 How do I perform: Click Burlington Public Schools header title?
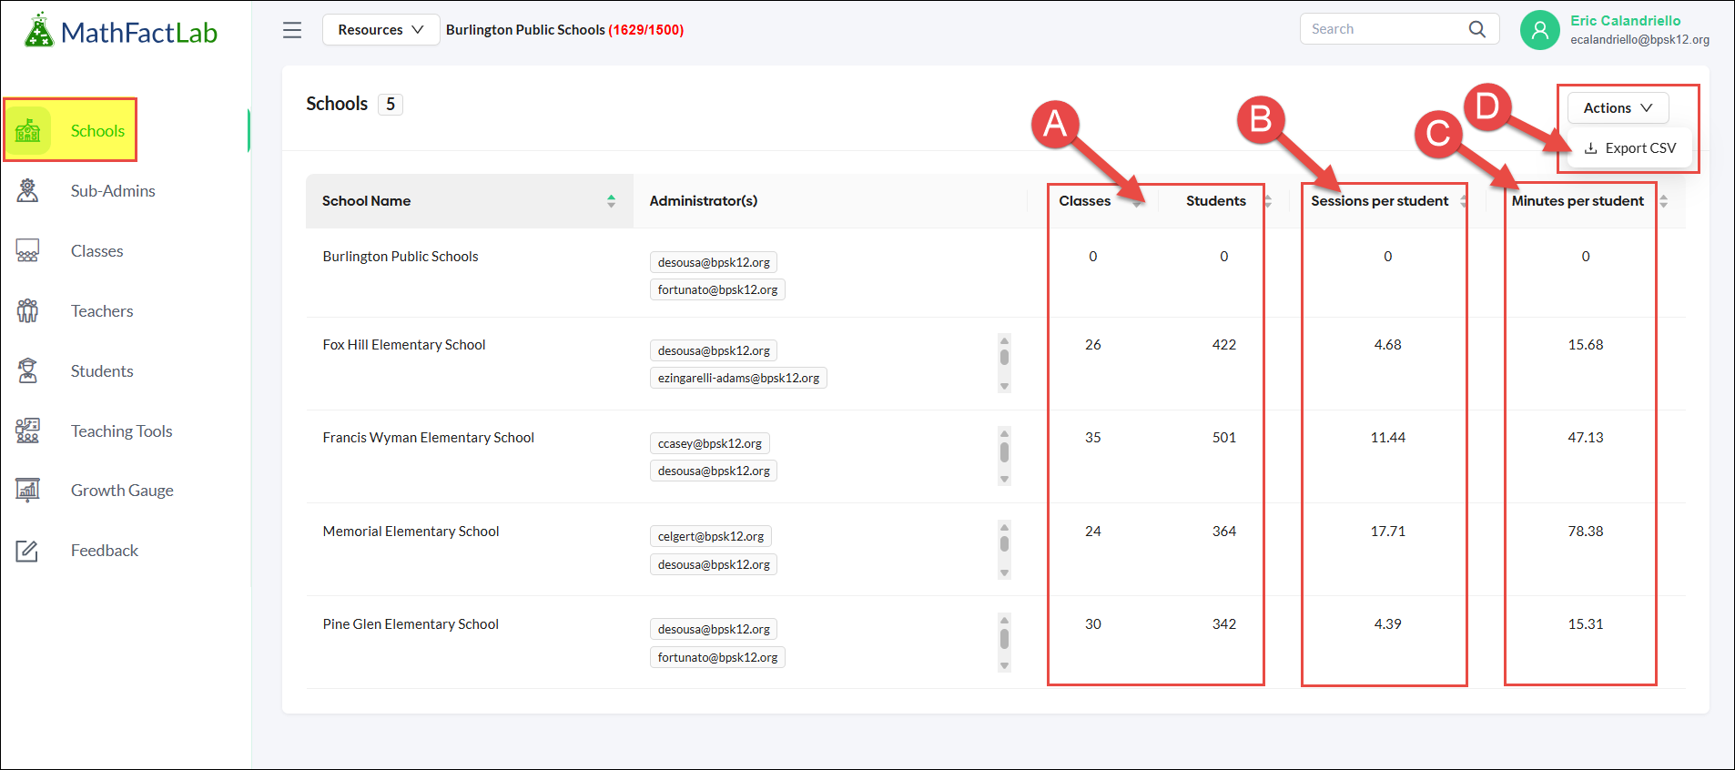[x=525, y=30]
